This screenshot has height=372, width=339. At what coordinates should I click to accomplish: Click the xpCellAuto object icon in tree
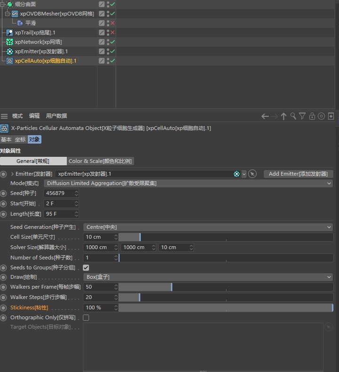click(9, 61)
